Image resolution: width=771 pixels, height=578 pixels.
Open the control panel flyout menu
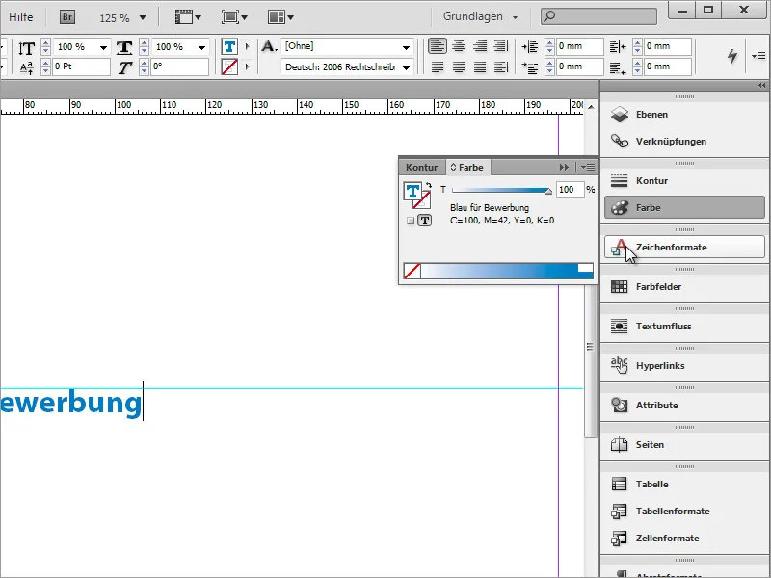tap(758, 56)
